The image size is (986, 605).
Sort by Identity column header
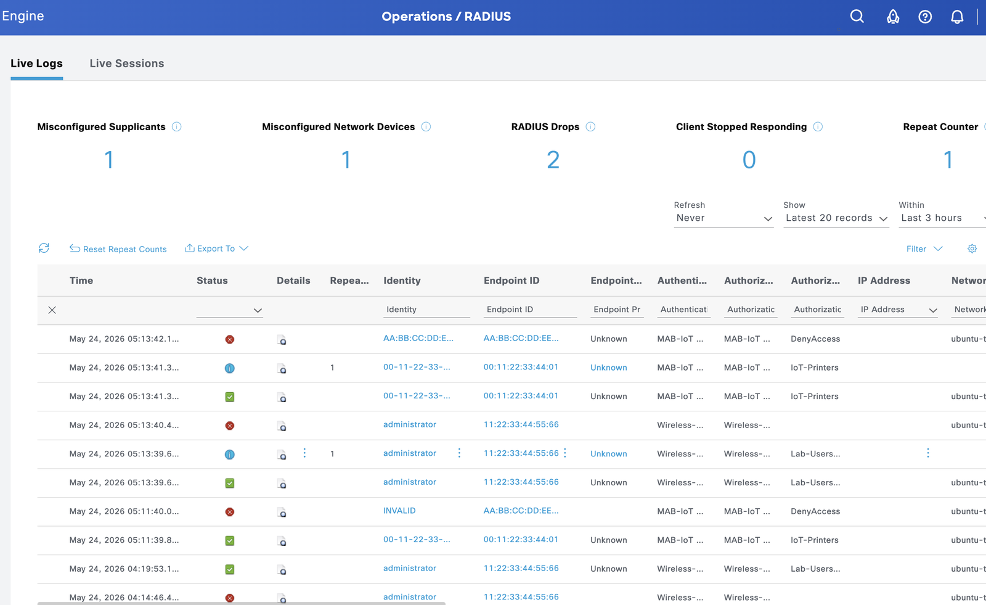402,281
